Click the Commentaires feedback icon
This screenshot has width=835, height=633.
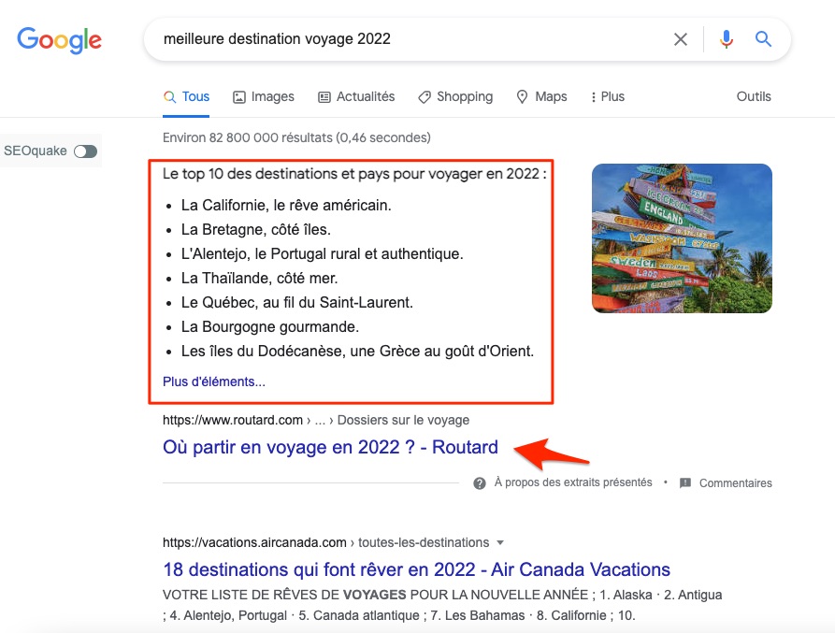click(x=685, y=483)
